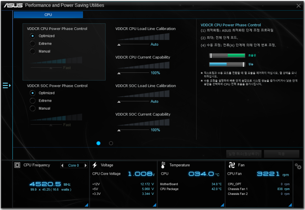Click the Temperature thermometer icon
The height and width of the screenshot is (210, 305).
point(163,165)
